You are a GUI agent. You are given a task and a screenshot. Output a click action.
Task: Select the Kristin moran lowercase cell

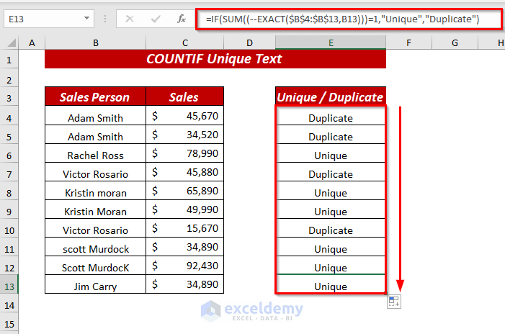coord(95,191)
